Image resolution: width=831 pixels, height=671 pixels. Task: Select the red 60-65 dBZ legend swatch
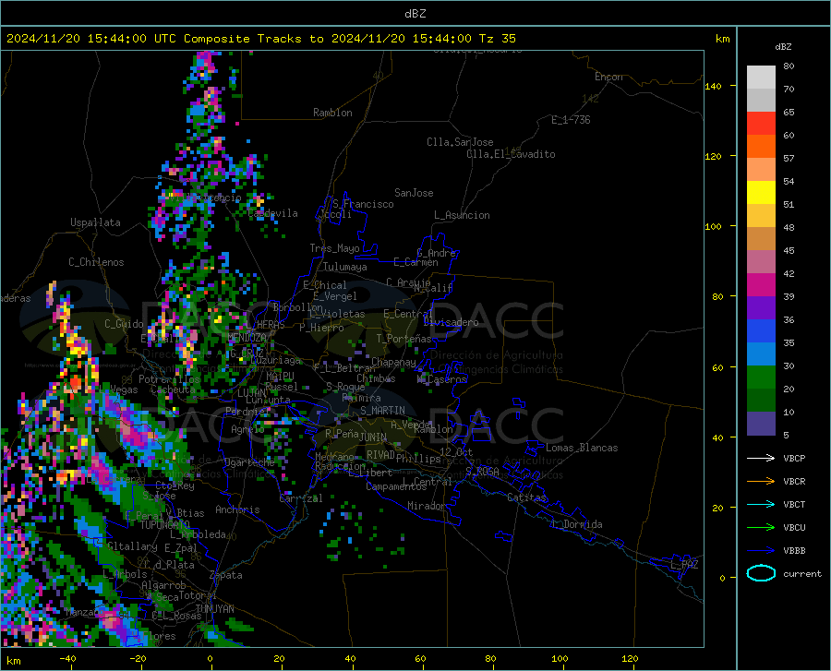(761, 124)
